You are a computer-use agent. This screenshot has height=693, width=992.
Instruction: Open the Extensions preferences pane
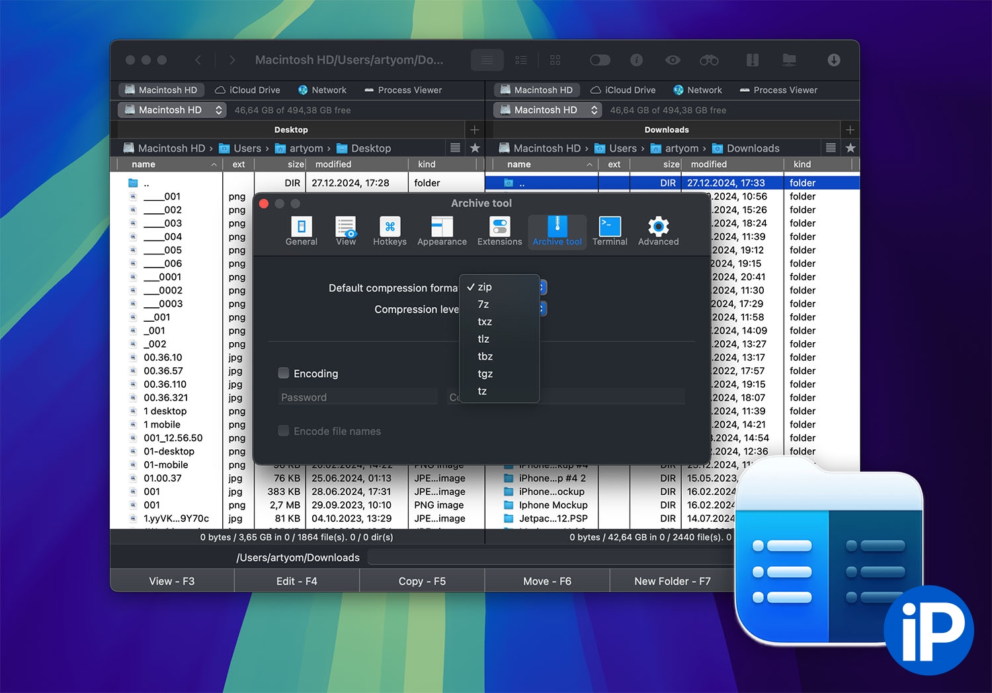tap(499, 231)
